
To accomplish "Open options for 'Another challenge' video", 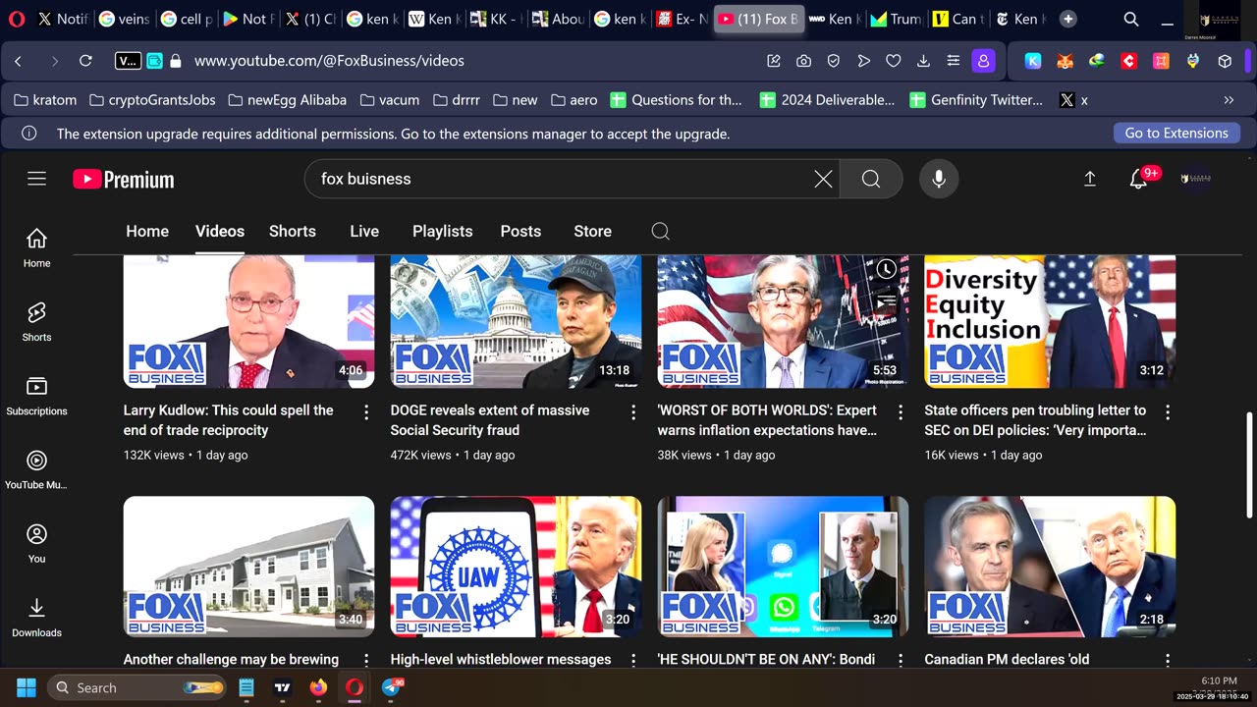I will pyautogui.click(x=366, y=661).
